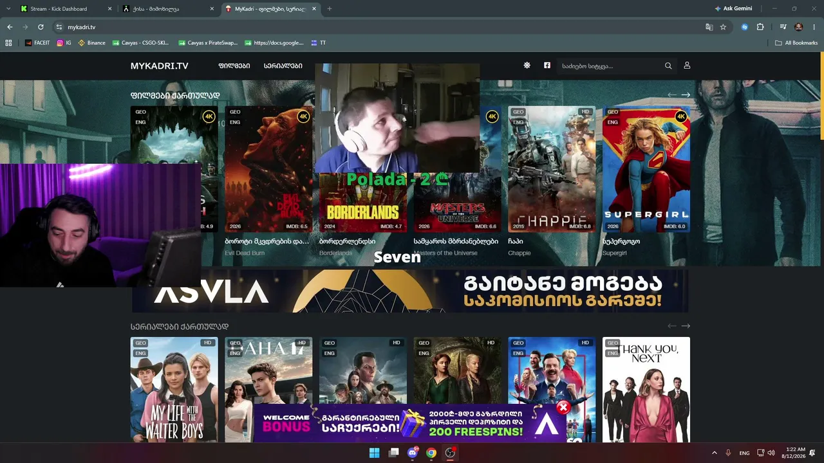824x463 pixels.
Task: Close the MyKadri tab
Action: pos(315,9)
